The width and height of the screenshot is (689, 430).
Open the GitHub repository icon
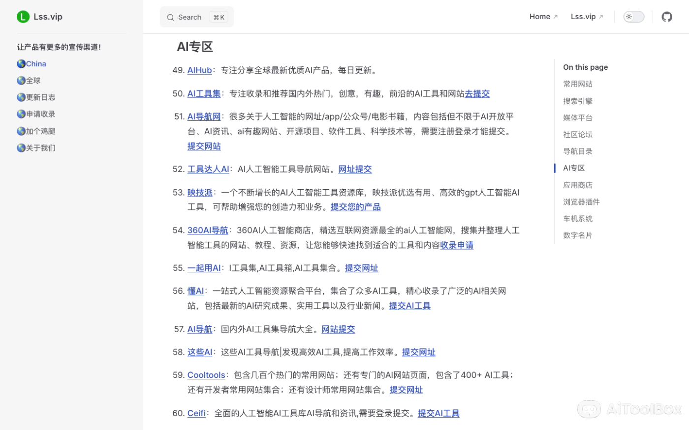point(667,16)
